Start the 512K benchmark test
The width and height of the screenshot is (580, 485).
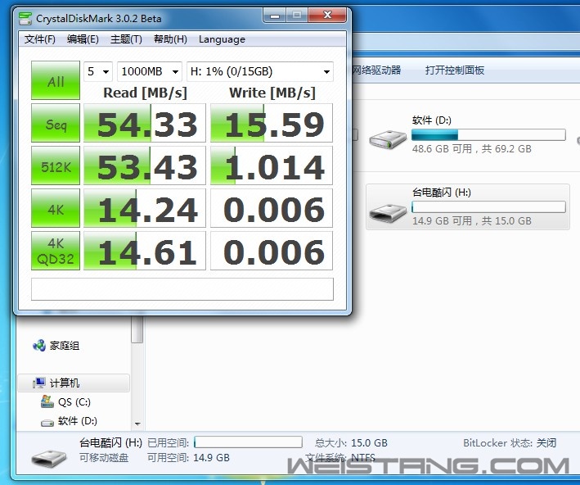point(56,167)
